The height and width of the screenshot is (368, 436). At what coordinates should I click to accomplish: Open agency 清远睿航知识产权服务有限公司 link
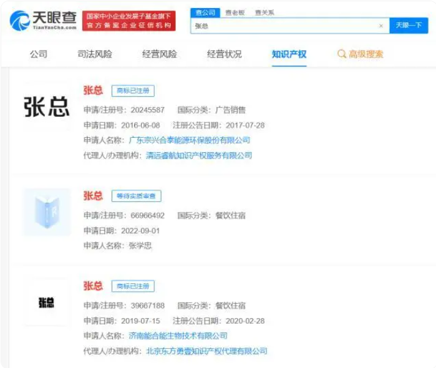(198, 155)
